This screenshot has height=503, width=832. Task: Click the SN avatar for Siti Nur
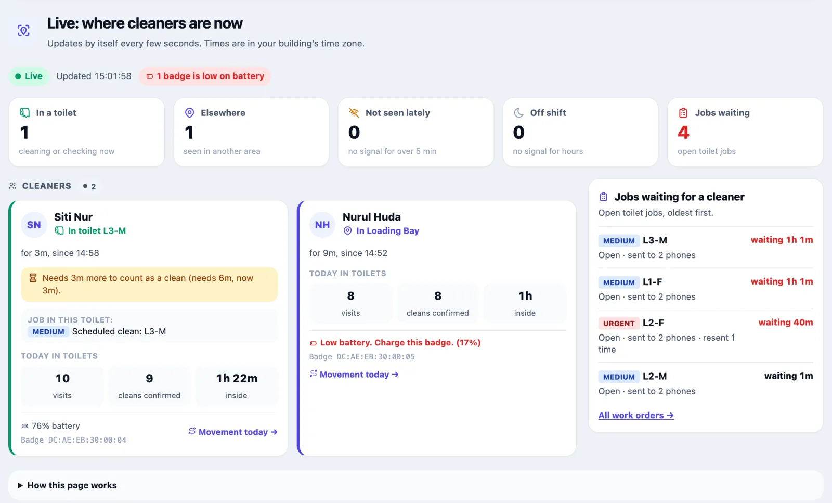(34, 225)
